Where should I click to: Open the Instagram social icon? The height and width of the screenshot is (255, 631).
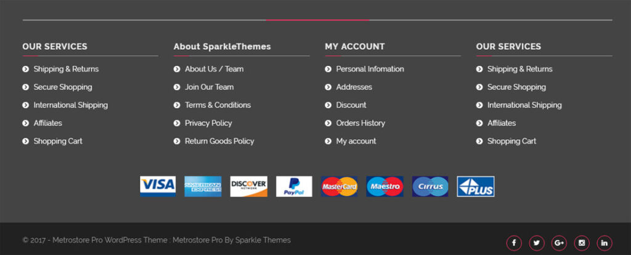582,243
